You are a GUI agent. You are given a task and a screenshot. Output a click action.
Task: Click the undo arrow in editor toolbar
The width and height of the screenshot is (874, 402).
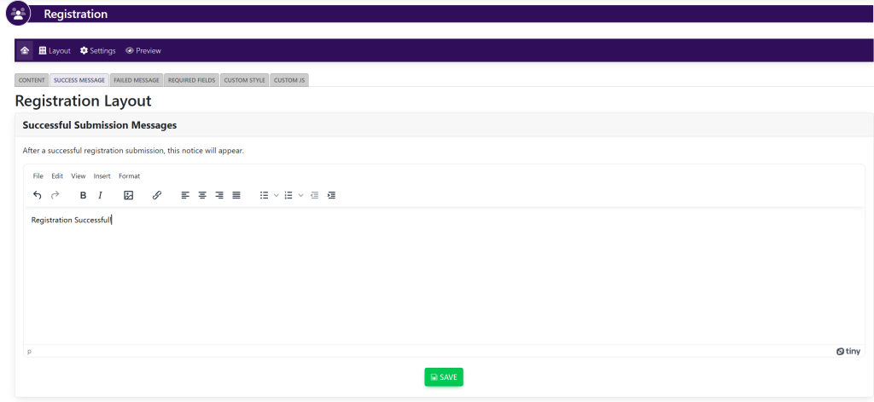(38, 195)
